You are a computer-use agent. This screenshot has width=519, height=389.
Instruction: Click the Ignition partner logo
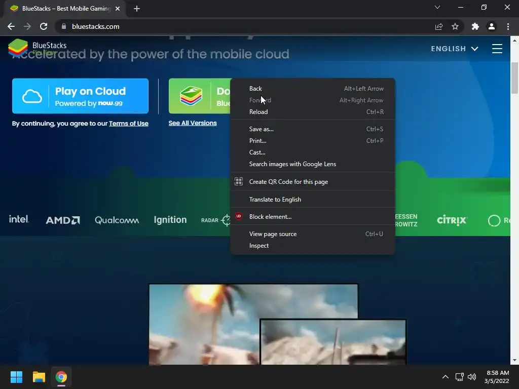pyautogui.click(x=170, y=220)
